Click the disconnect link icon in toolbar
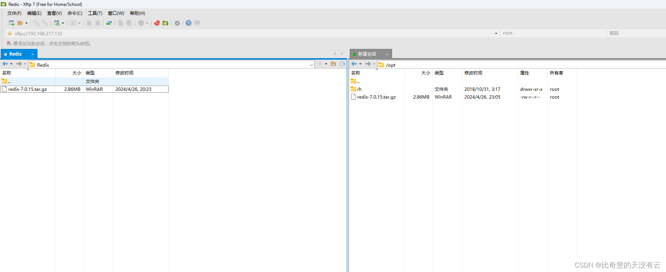Viewport: 666px width, 272px height. click(36, 23)
